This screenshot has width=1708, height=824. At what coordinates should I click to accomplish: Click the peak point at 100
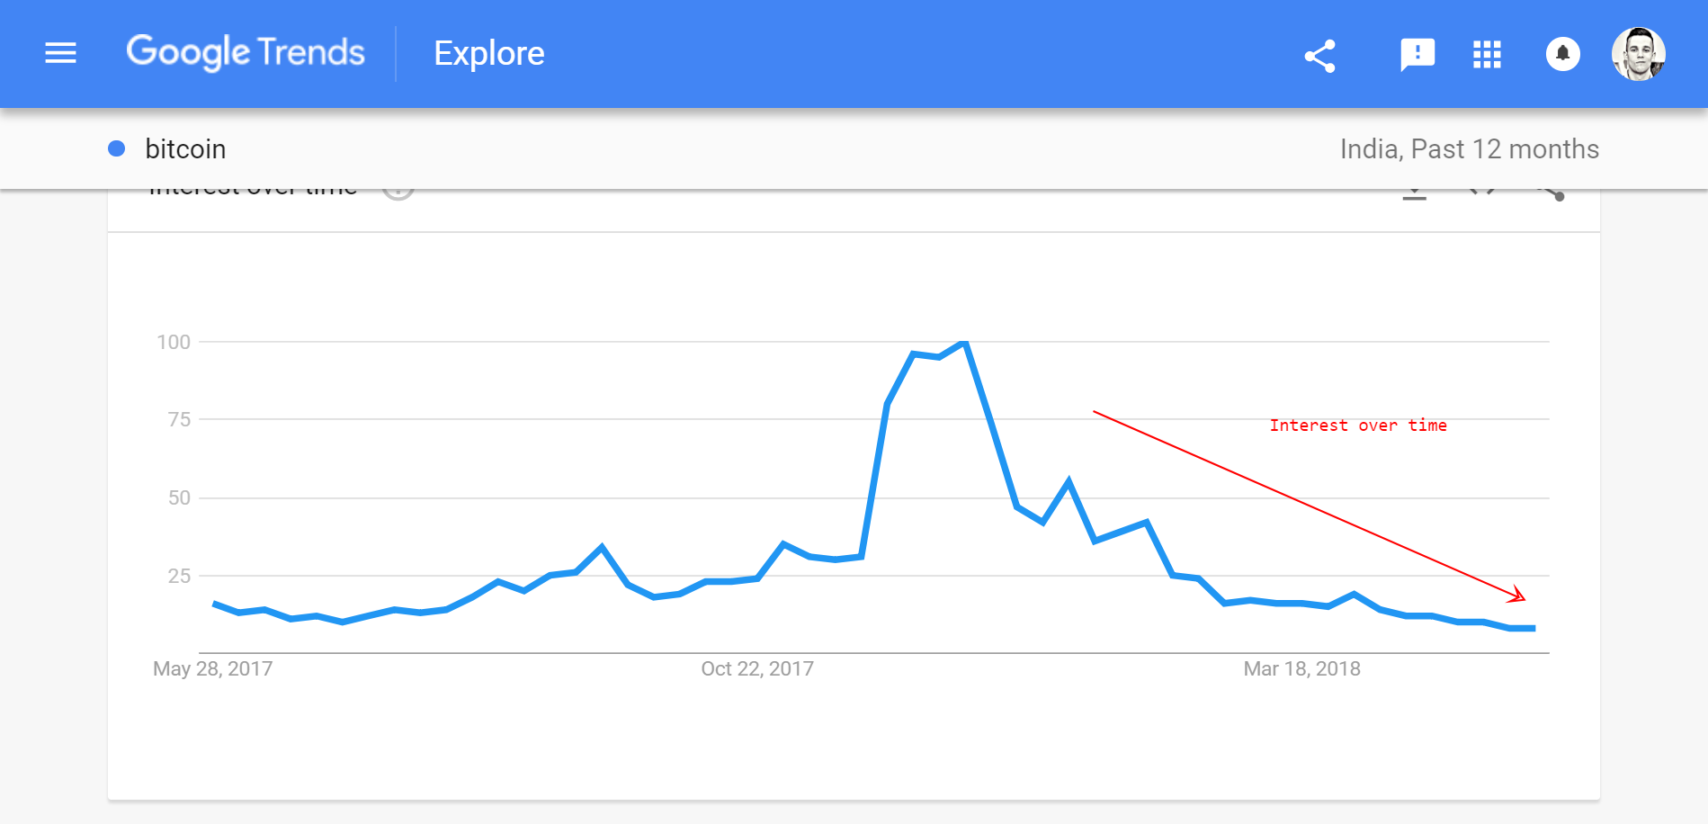tap(964, 343)
